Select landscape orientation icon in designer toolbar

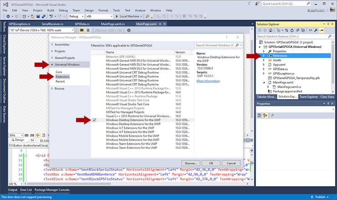point(82,30)
